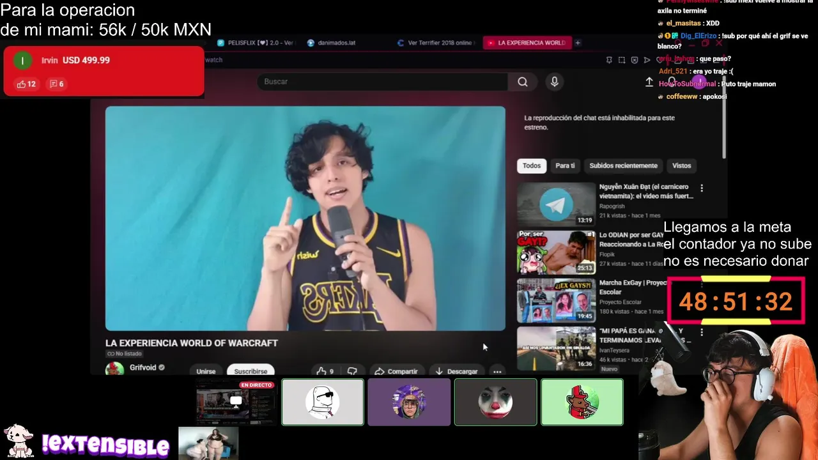Click Adri_521 chat username
The width and height of the screenshot is (818, 460).
coord(673,71)
